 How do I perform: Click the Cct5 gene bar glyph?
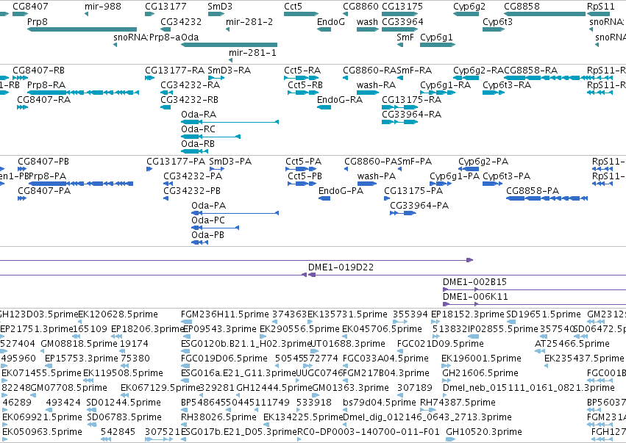[x=301, y=14]
